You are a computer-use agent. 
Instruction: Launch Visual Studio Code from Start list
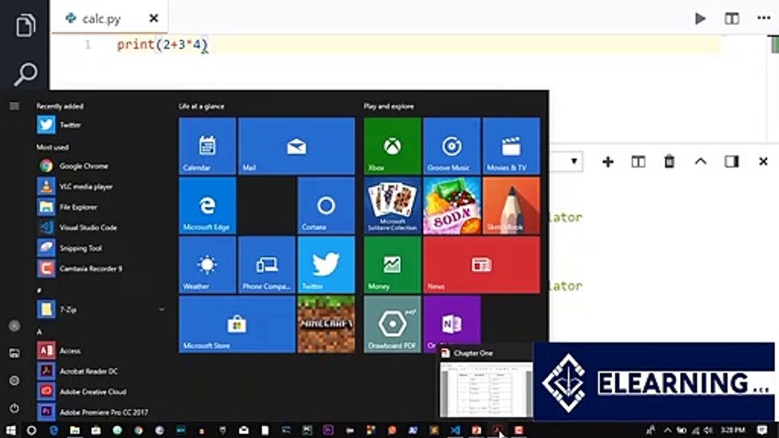coord(97,228)
